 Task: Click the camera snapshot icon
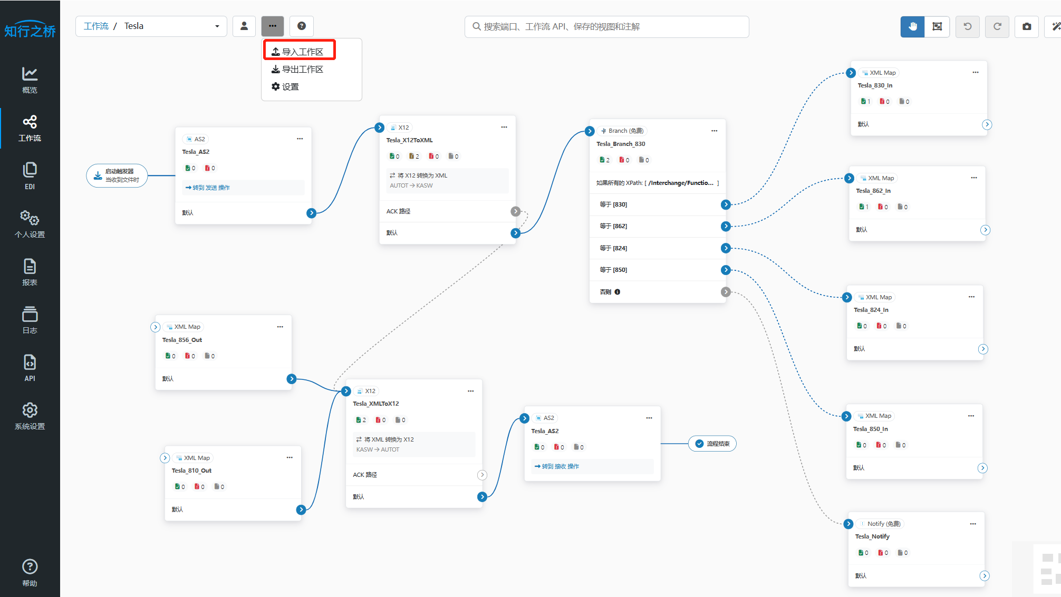pyautogui.click(x=1027, y=26)
